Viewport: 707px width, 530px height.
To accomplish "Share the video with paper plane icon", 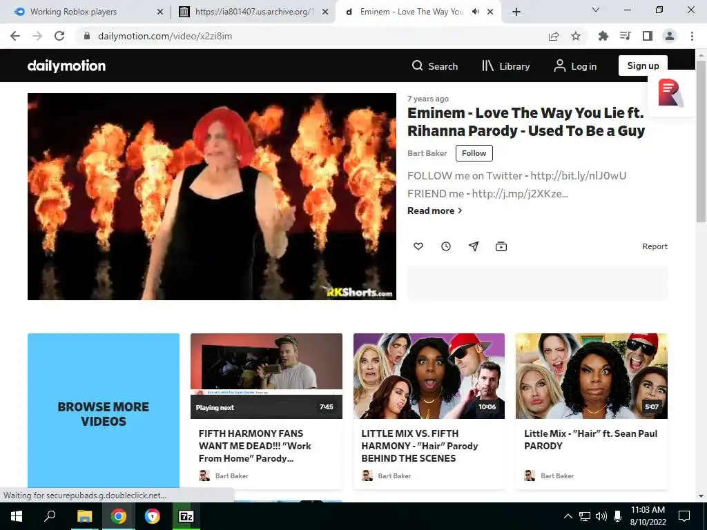I will [474, 246].
